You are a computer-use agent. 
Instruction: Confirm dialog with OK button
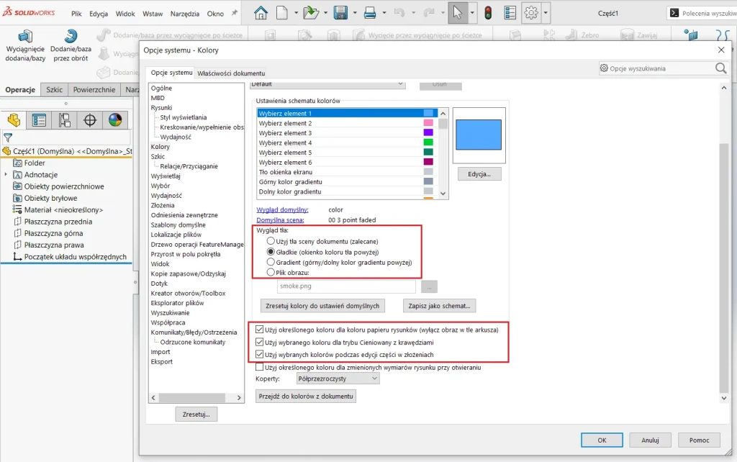602,440
